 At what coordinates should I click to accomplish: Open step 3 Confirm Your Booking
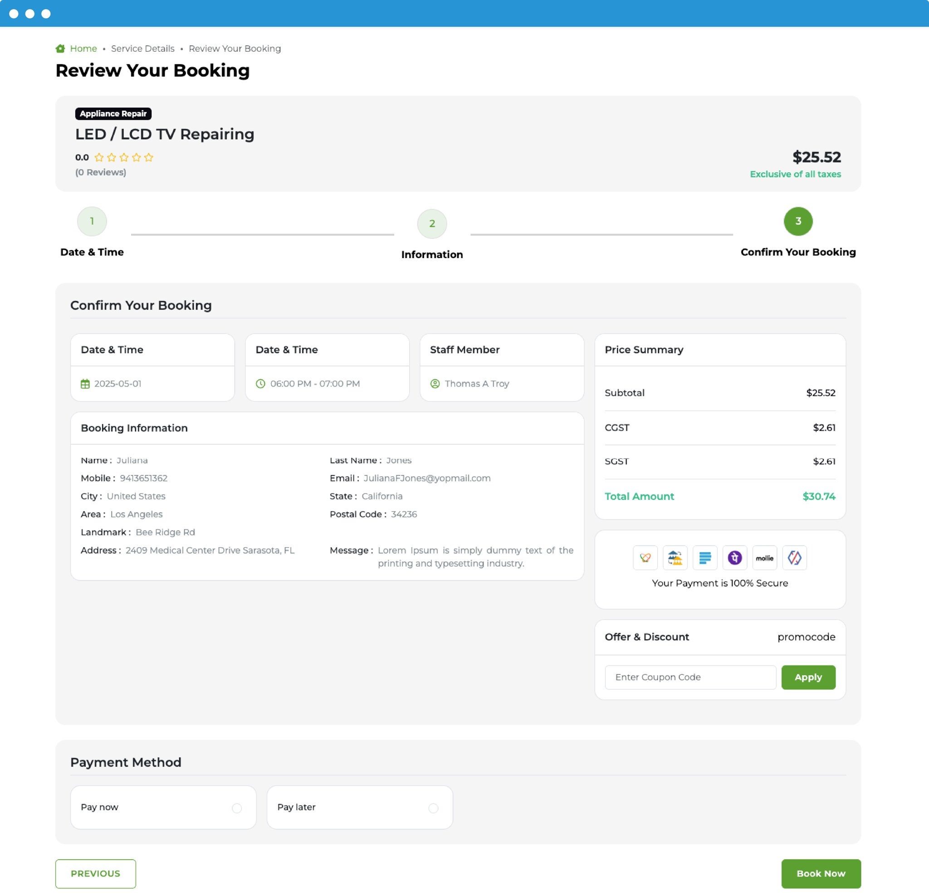pos(798,221)
